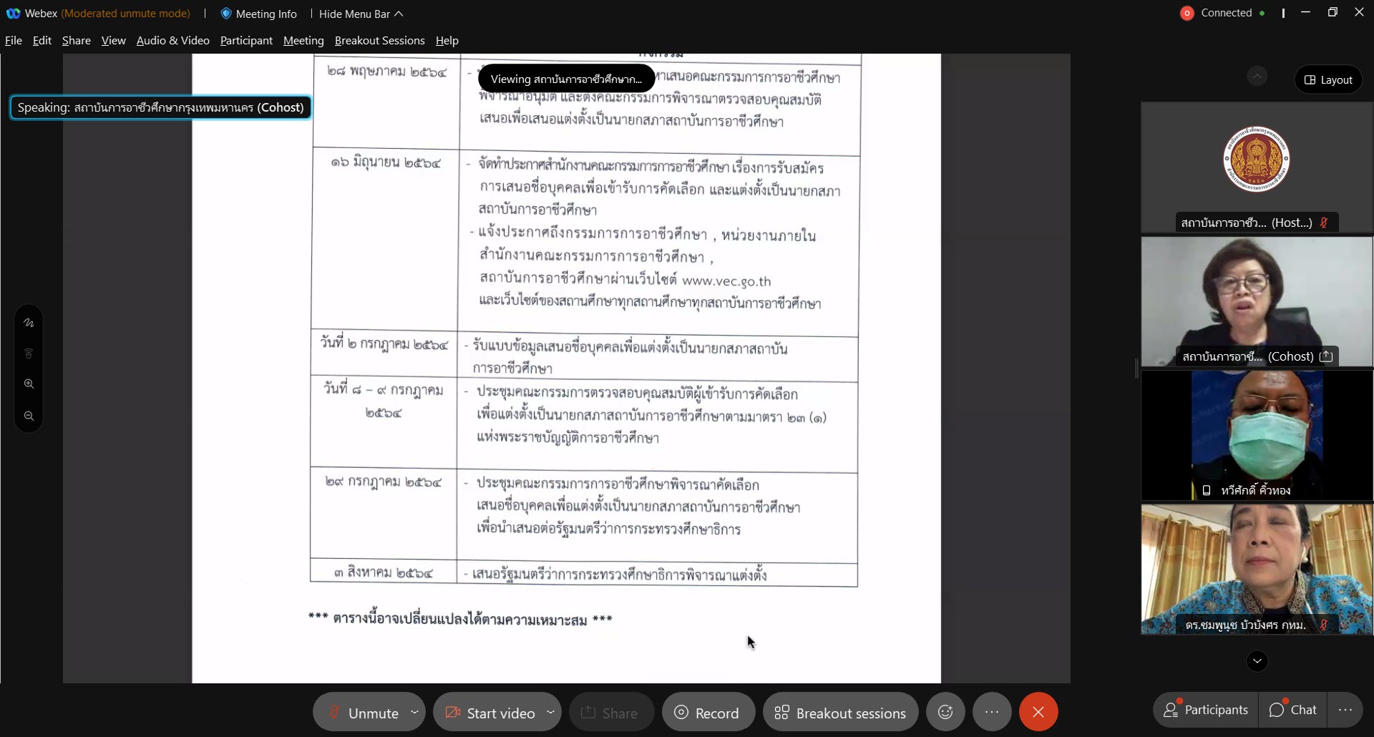Open the Help menu
Viewport: 1374px width, 737px height.
[x=447, y=40]
